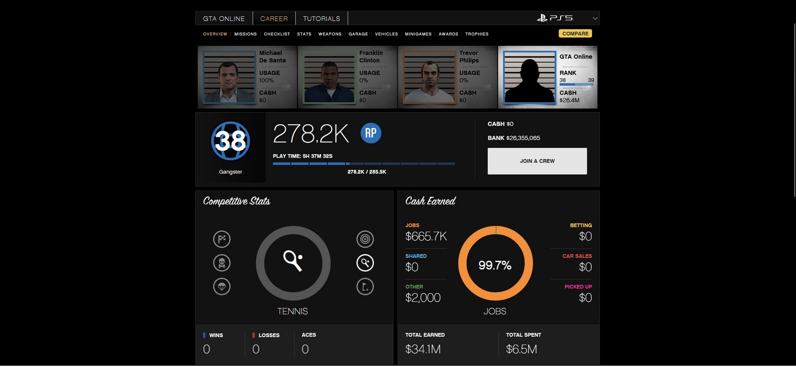796x367 pixels.
Task: Select Trevor Philips character card
Action: click(x=448, y=77)
